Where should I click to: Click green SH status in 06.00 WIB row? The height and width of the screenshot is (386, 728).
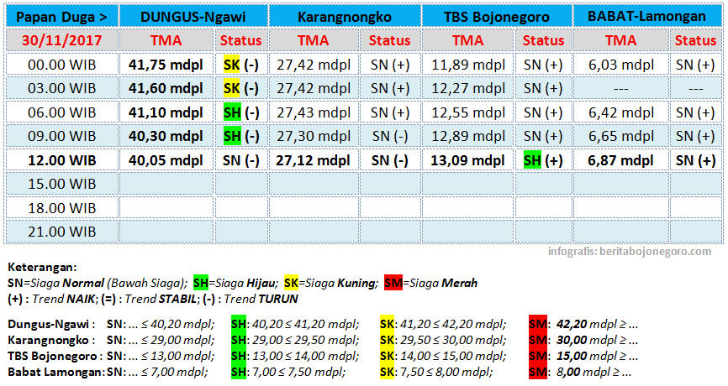point(231,112)
